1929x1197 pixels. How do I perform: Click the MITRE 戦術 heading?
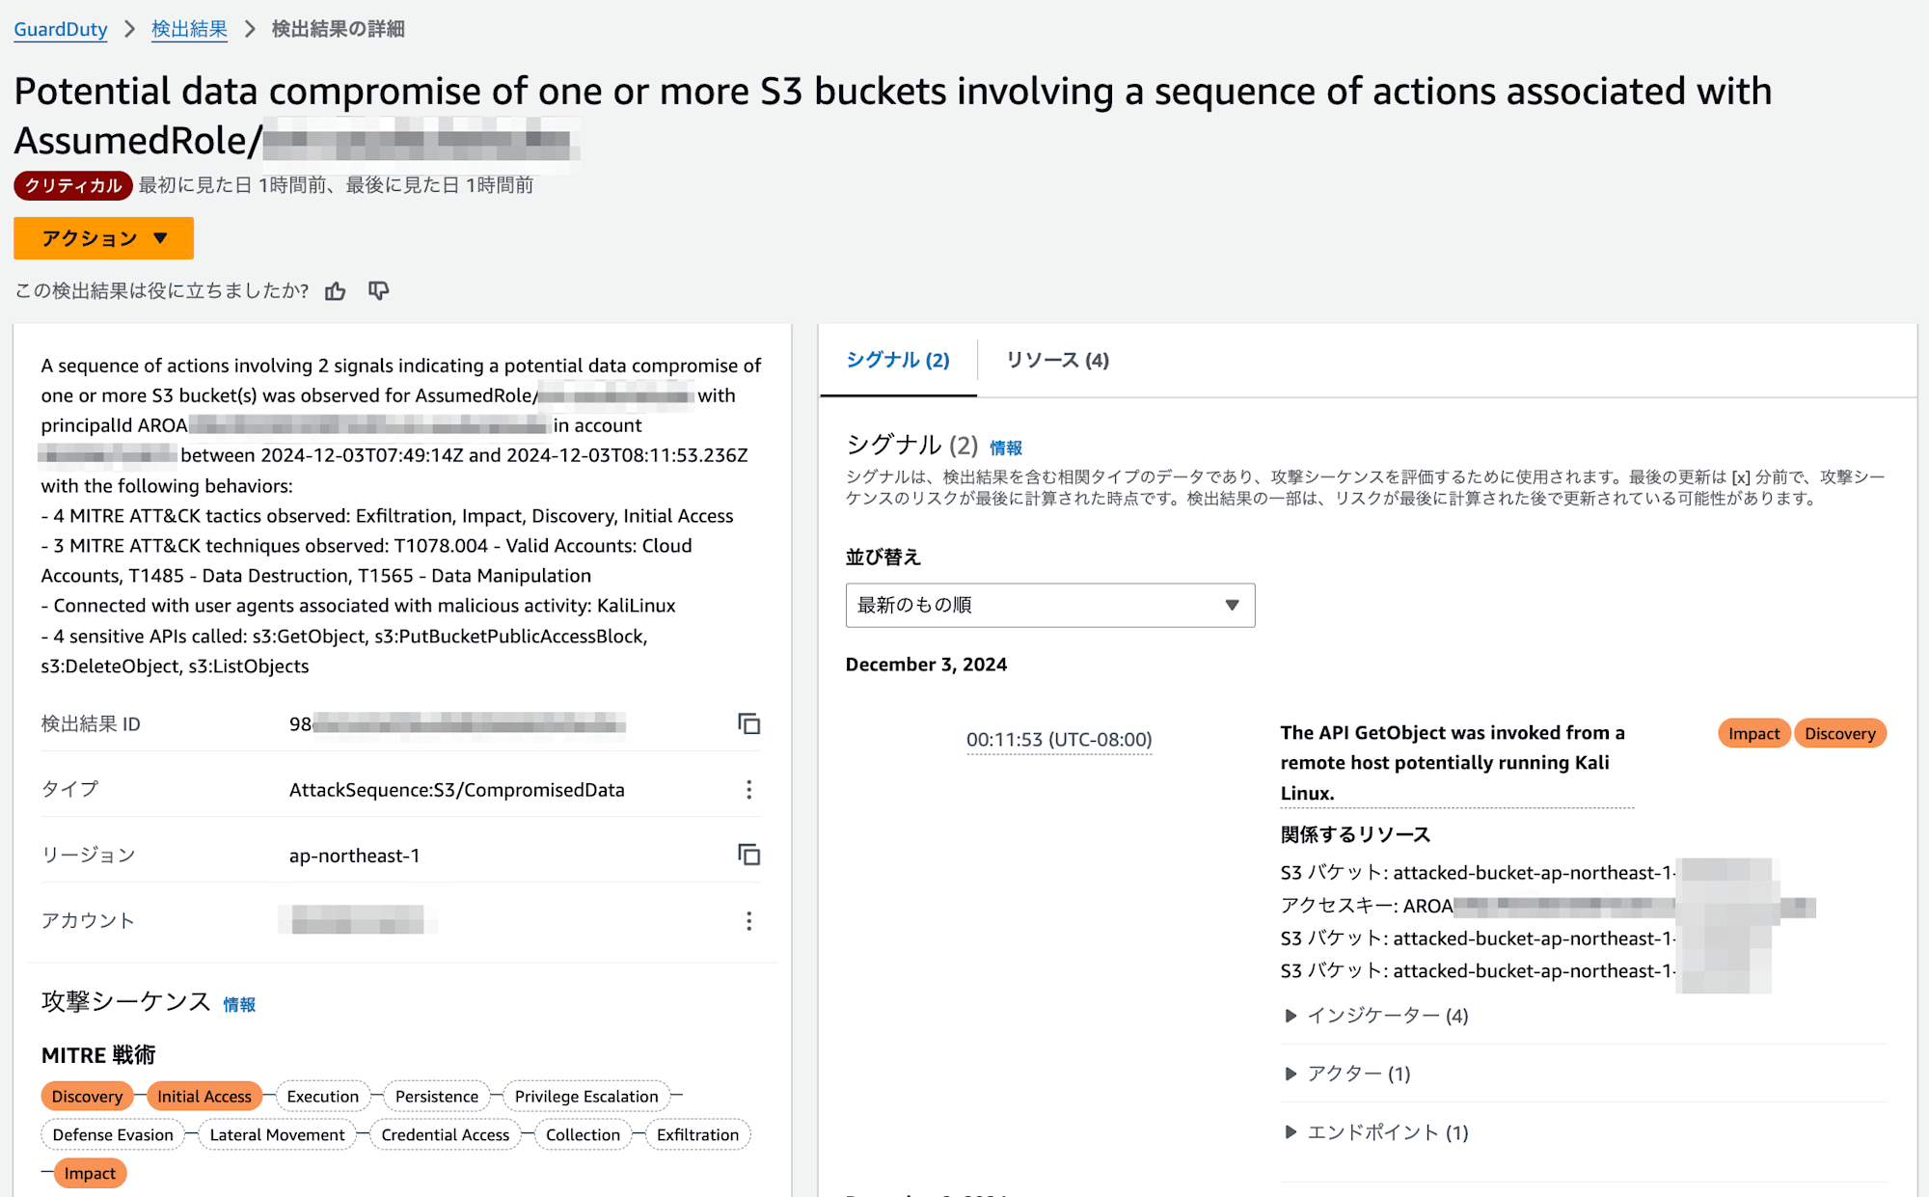(x=98, y=1055)
